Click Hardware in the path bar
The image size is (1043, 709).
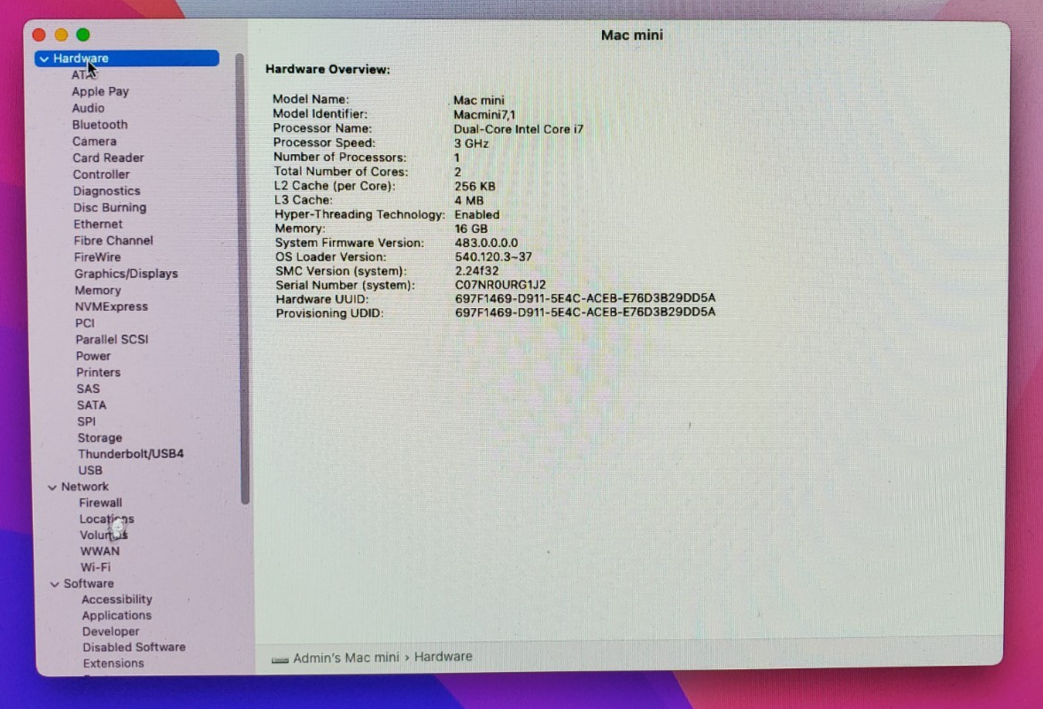(443, 657)
